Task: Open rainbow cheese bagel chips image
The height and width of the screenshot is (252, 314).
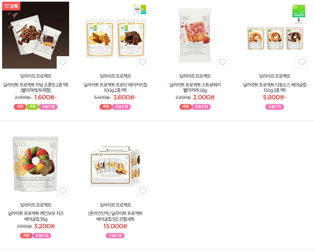Action: click(36, 164)
